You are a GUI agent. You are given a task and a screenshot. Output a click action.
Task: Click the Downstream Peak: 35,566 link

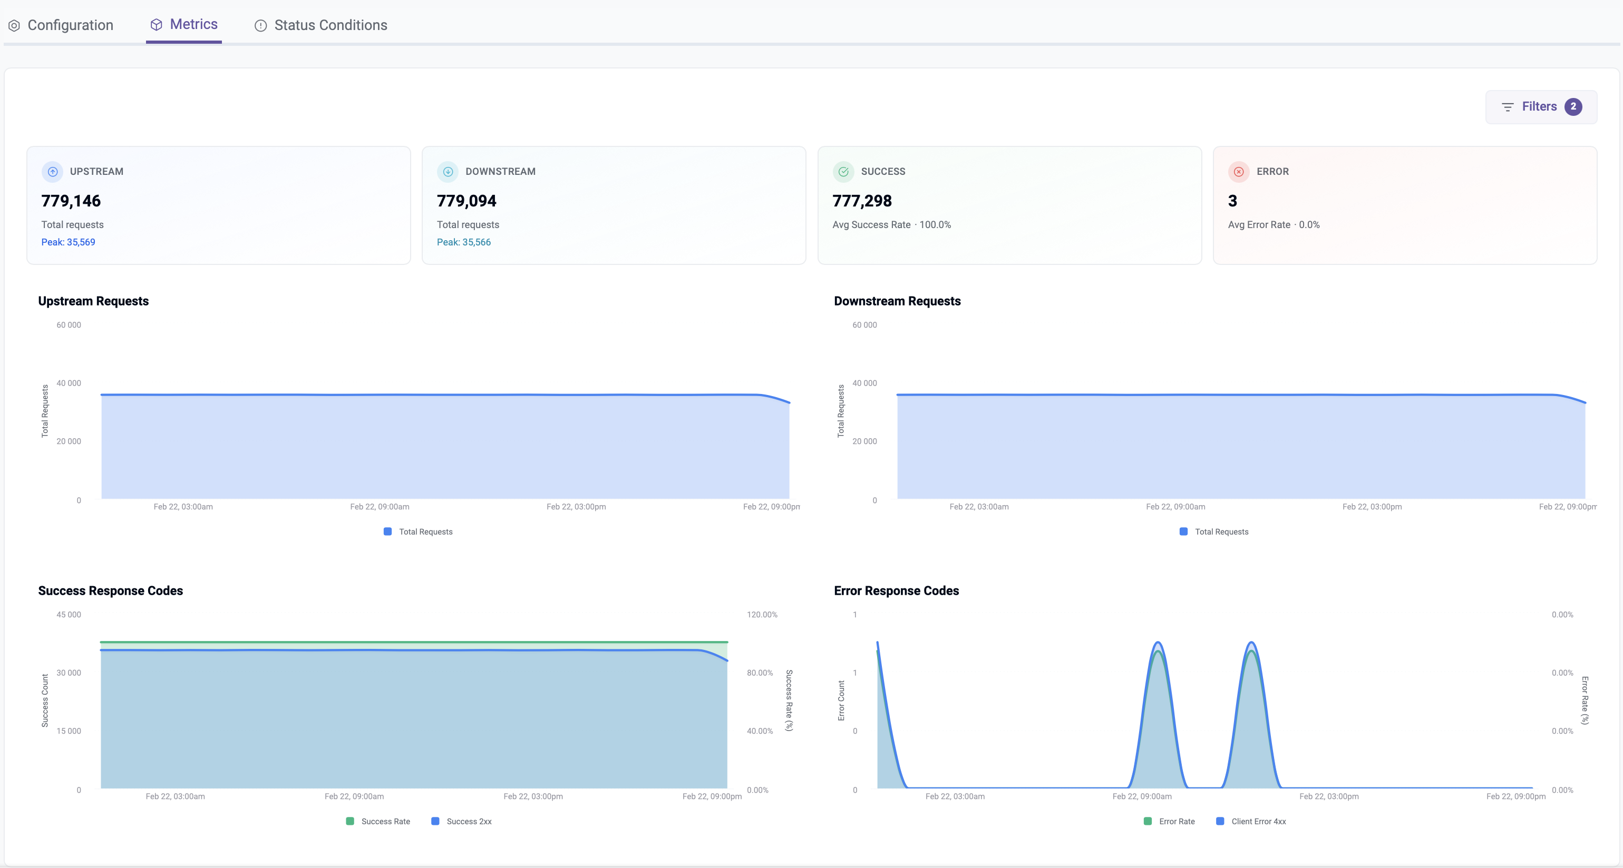click(464, 242)
